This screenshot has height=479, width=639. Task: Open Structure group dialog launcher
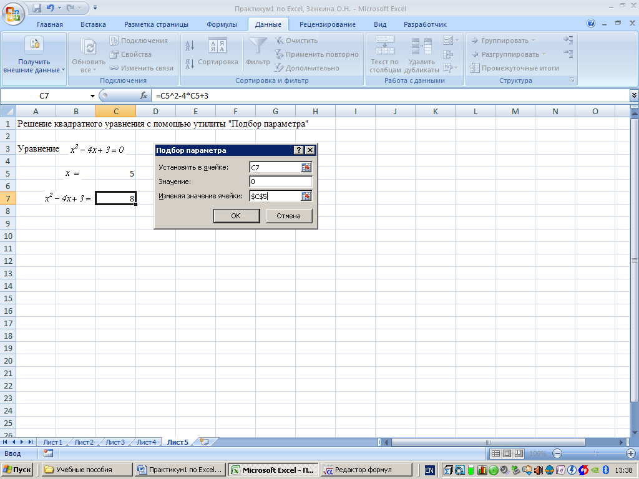pyautogui.click(x=572, y=80)
